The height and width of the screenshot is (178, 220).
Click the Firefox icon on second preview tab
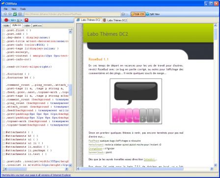(104, 20)
